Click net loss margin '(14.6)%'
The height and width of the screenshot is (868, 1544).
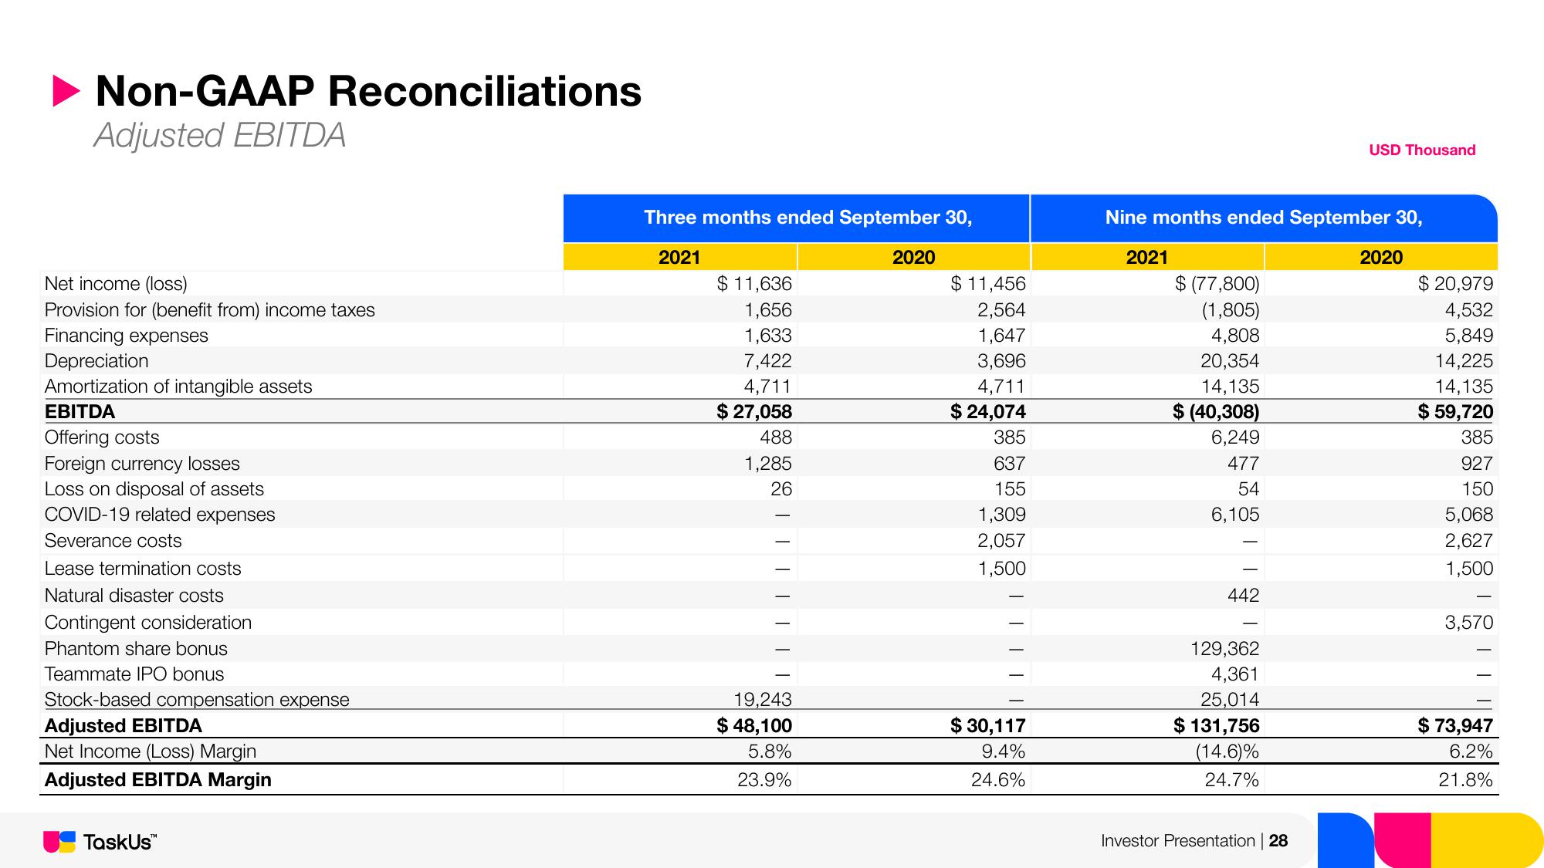pos(1227,751)
